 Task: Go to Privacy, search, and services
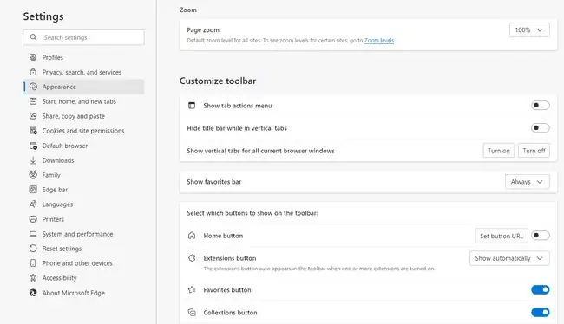(84, 72)
